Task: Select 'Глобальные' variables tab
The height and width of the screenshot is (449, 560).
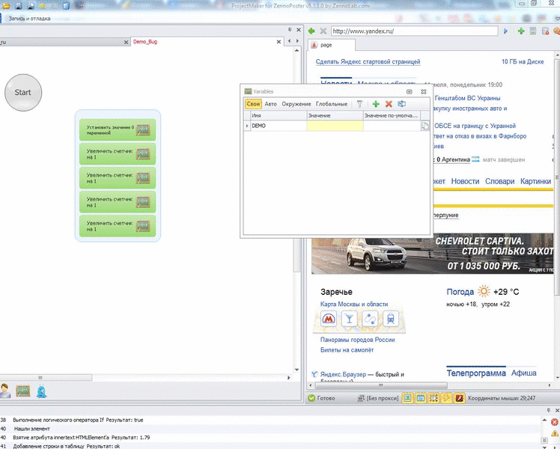Action: [x=332, y=104]
